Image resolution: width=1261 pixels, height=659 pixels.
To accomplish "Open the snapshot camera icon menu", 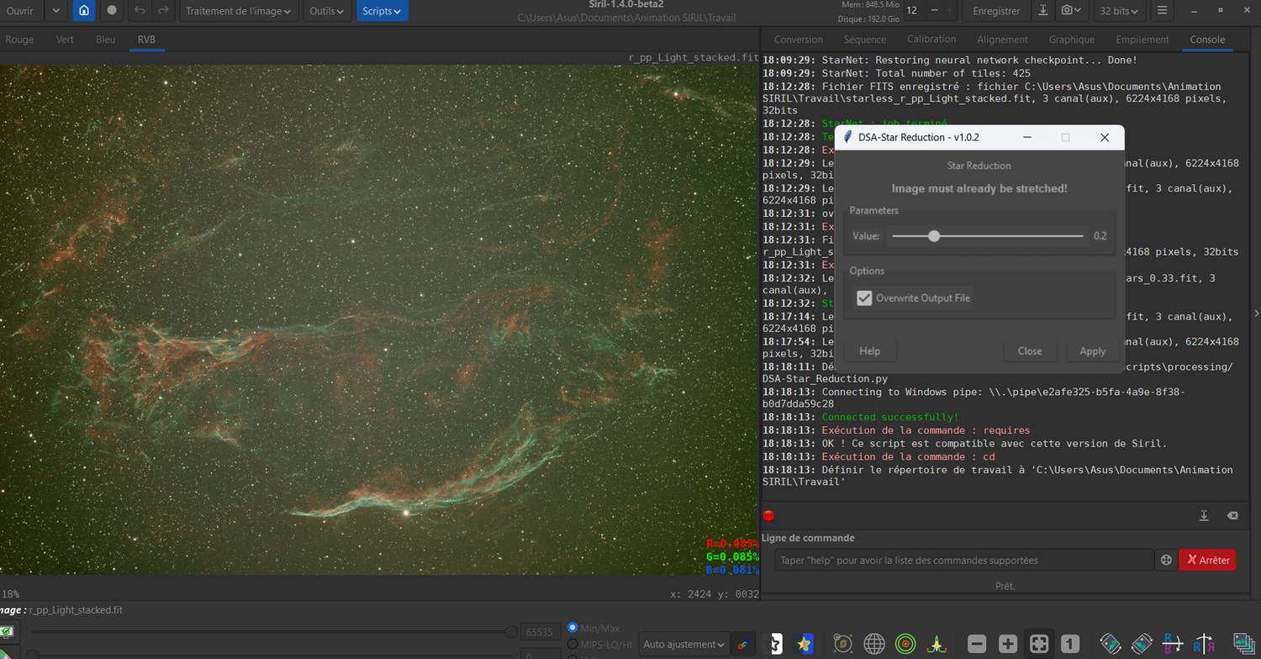I will coord(1070,11).
